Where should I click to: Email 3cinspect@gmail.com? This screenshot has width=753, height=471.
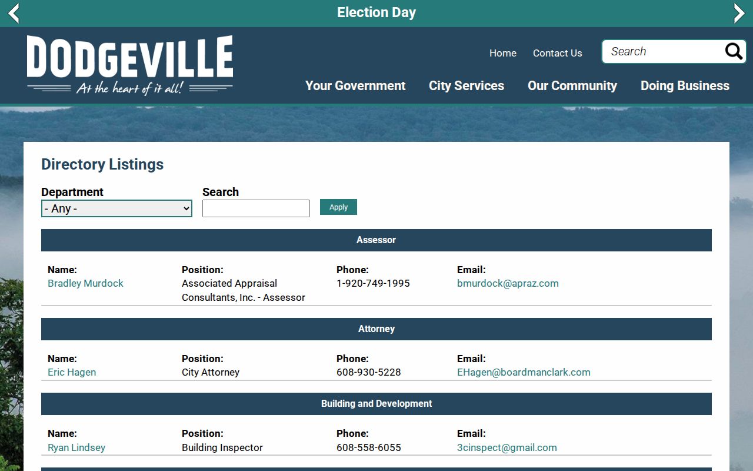point(507,447)
